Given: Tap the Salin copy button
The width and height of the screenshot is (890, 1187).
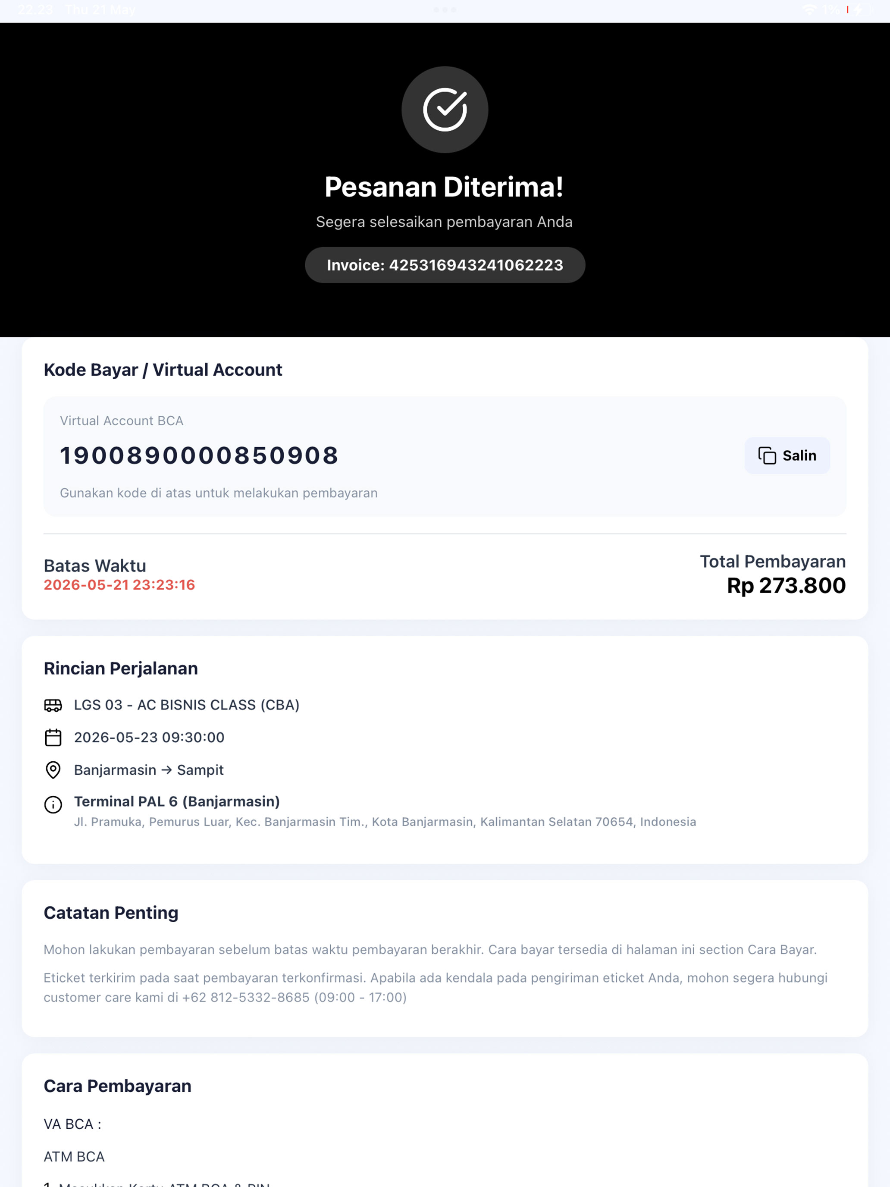Looking at the screenshot, I should [787, 455].
